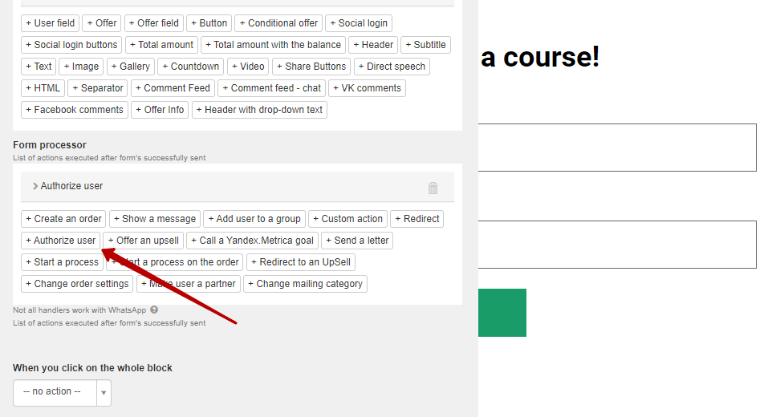768x417 pixels.
Task: Add a Redirect action
Action: 417,219
